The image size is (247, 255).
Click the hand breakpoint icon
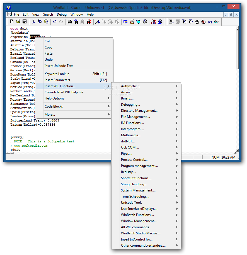[197, 21]
